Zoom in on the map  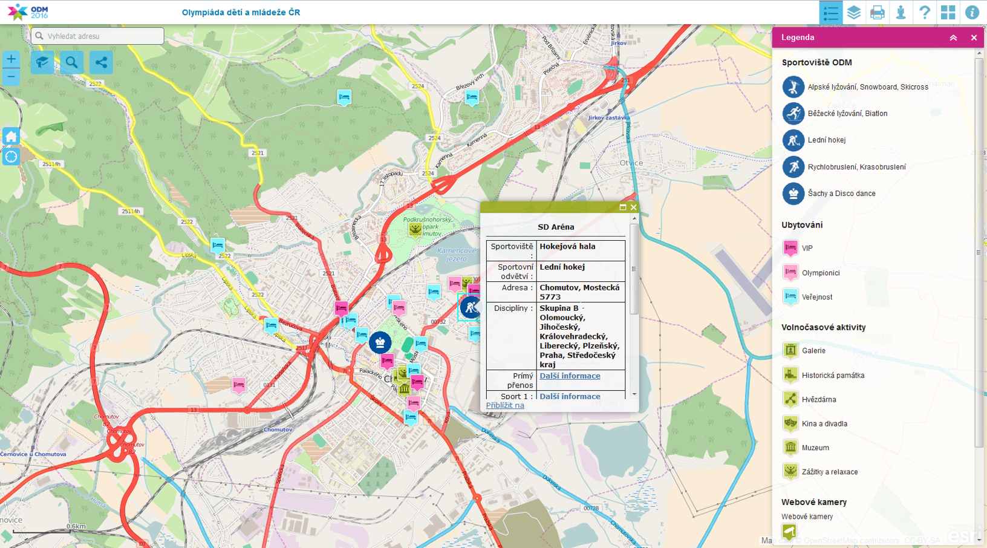[x=11, y=59]
